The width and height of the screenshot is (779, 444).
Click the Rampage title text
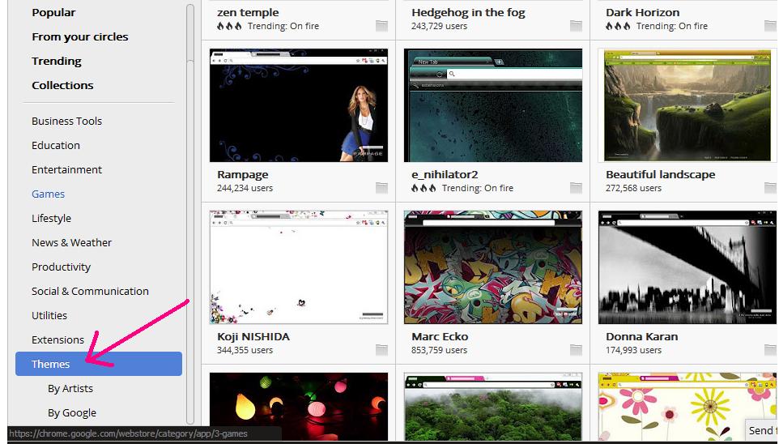click(x=242, y=174)
